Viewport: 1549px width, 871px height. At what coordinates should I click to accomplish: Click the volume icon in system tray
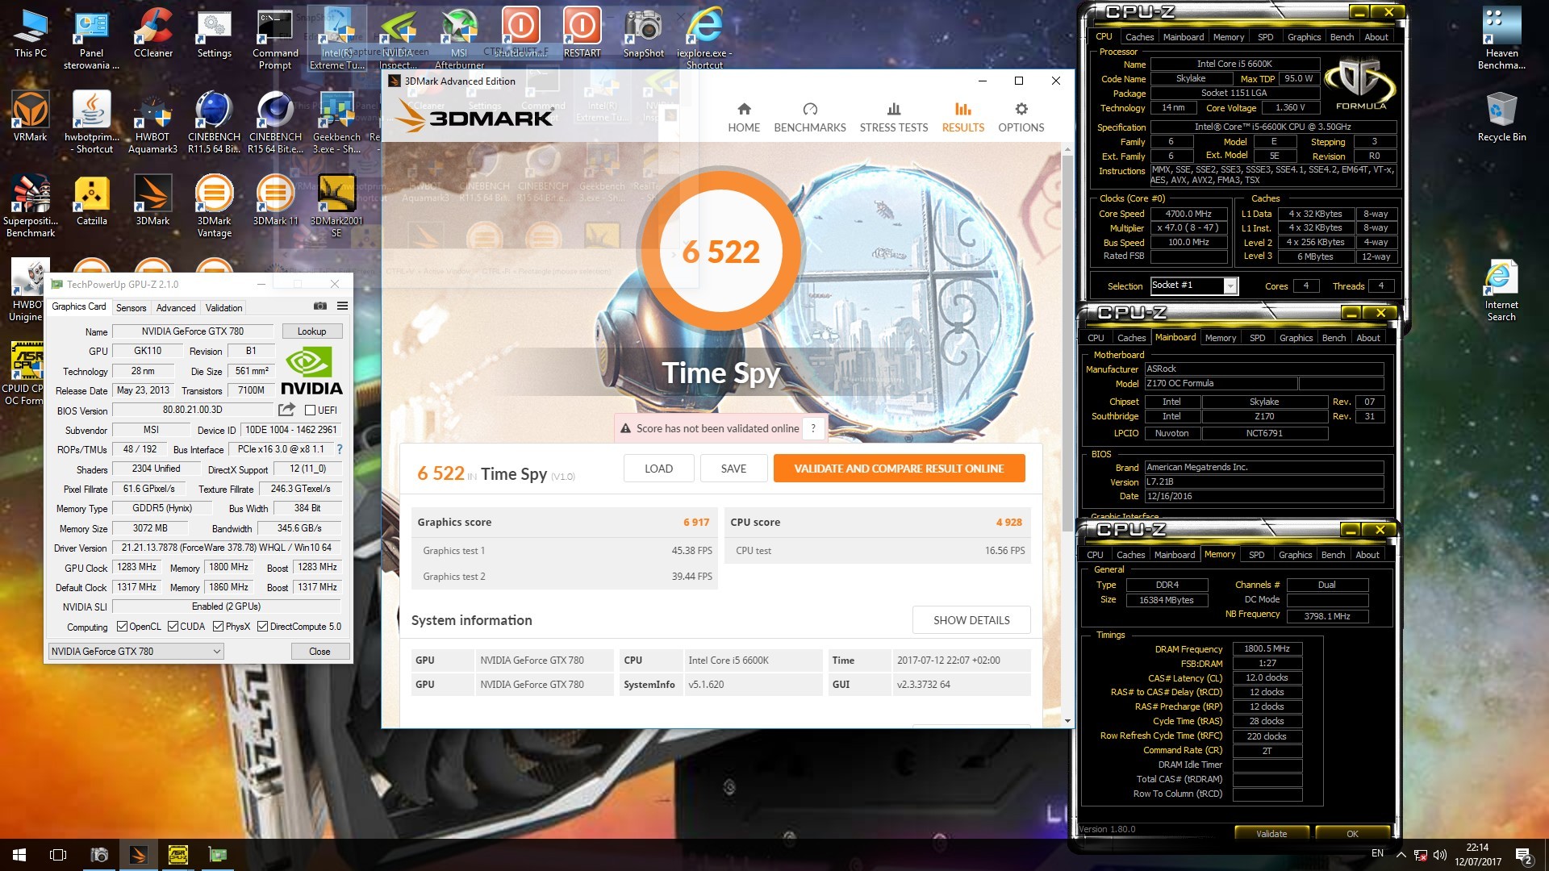pos(1440,855)
